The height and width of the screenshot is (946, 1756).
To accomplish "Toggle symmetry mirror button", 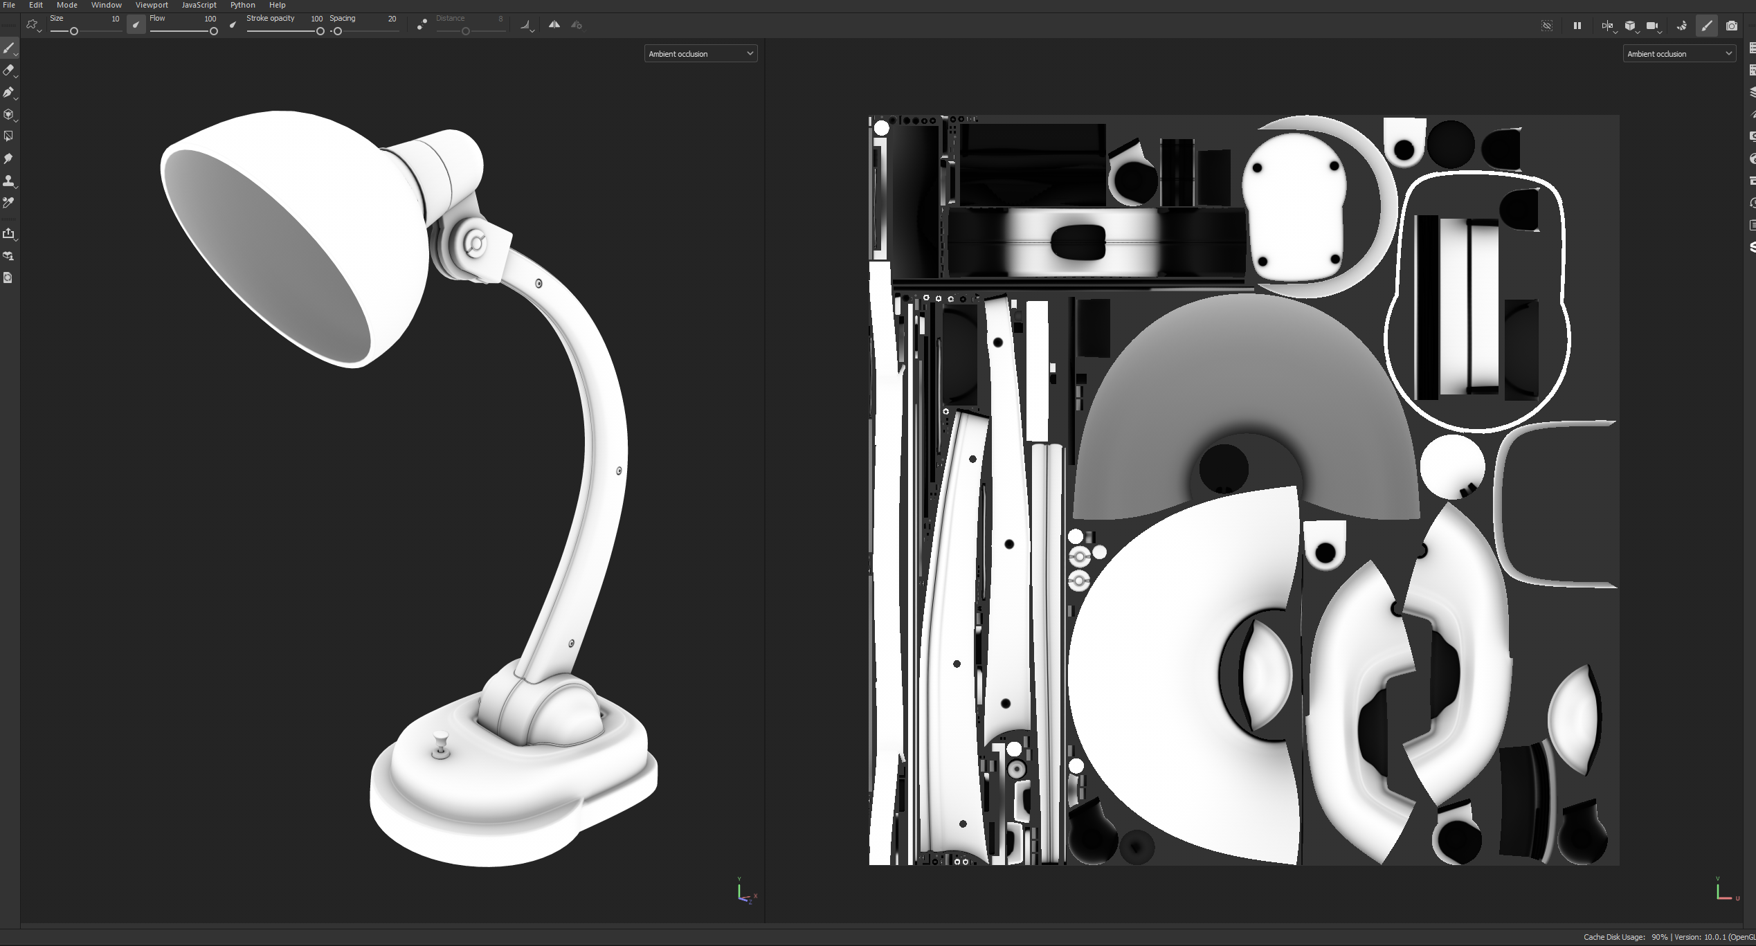I will tap(554, 25).
